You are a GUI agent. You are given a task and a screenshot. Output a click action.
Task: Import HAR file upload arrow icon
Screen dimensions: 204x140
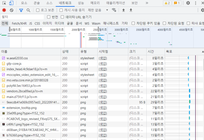[124, 10]
